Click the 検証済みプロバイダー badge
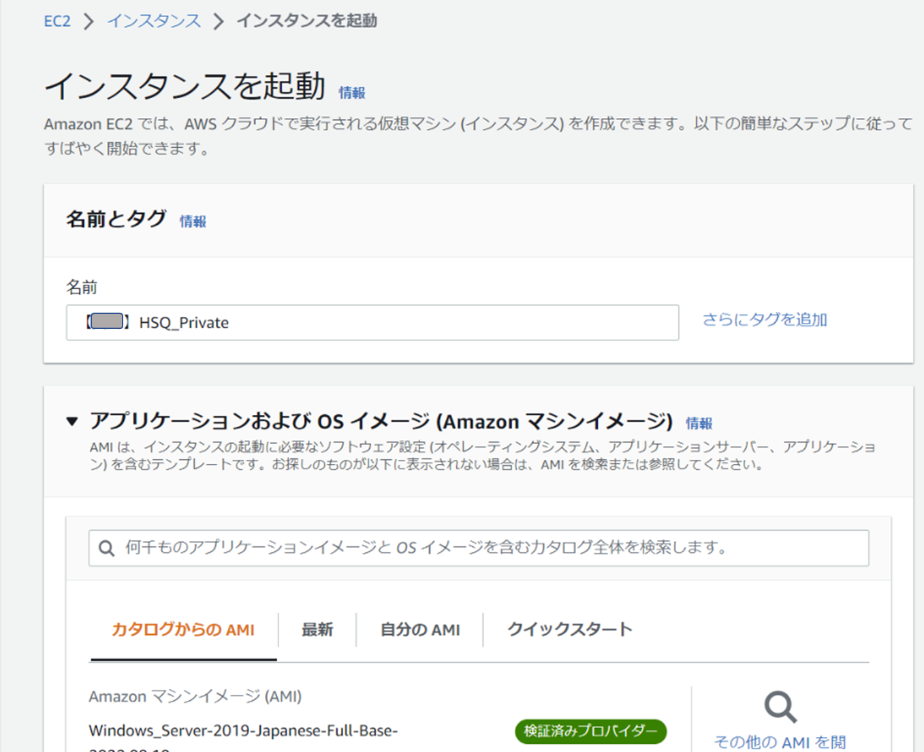This screenshot has width=924, height=752. [x=590, y=731]
